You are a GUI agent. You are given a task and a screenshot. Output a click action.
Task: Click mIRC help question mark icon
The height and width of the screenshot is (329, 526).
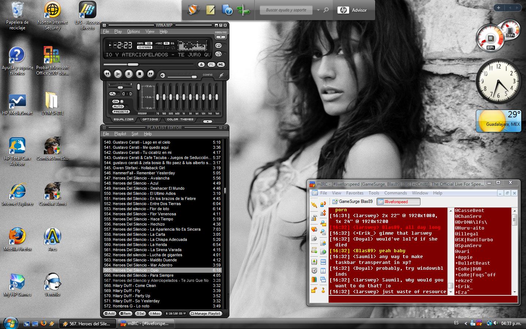point(323,290)
